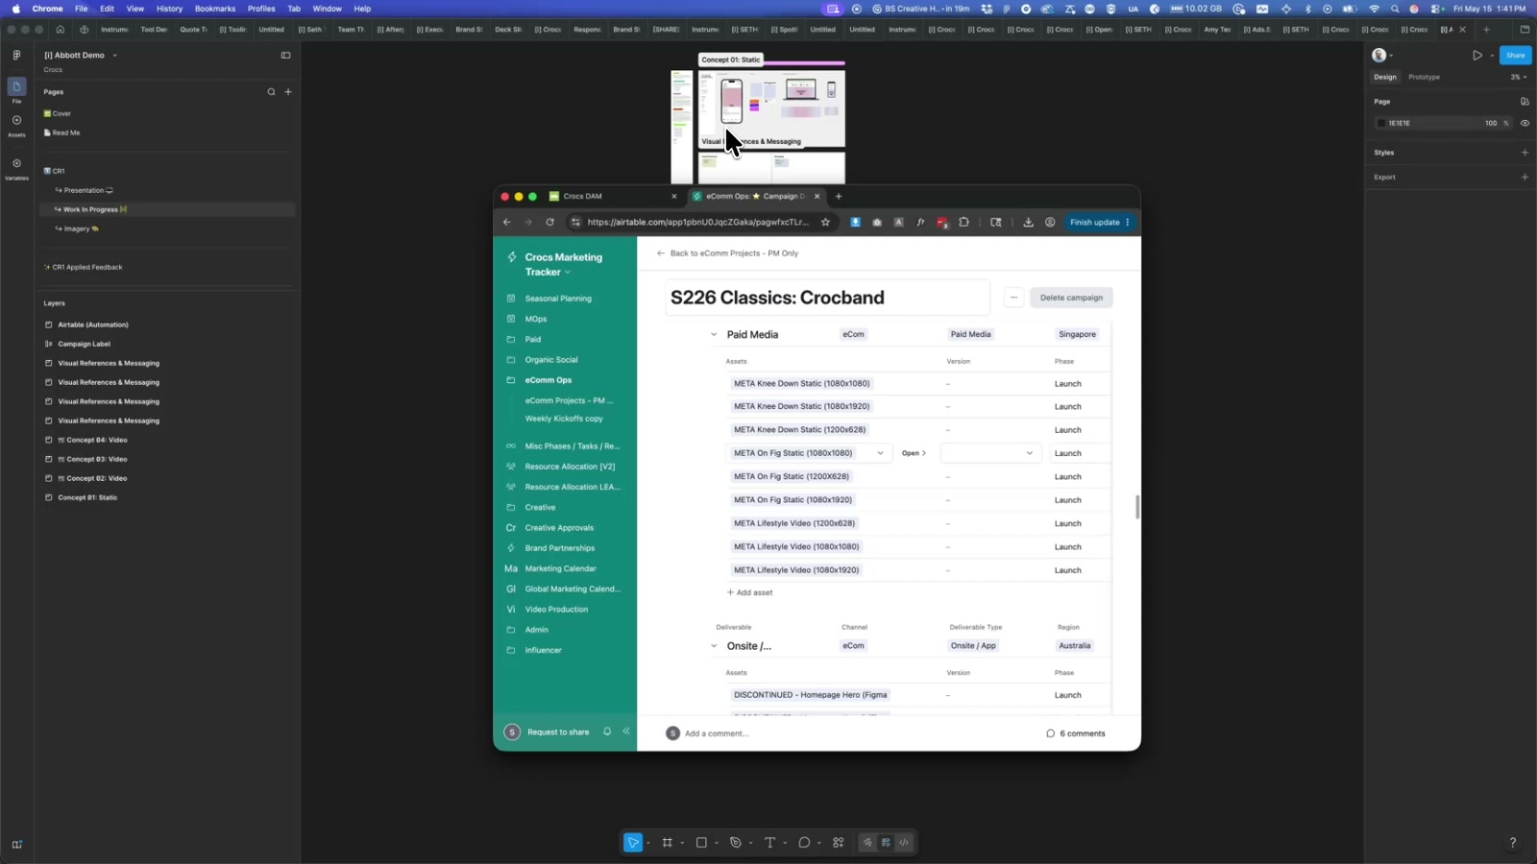Open move tool options dropdown arrow

coord(648,843)
